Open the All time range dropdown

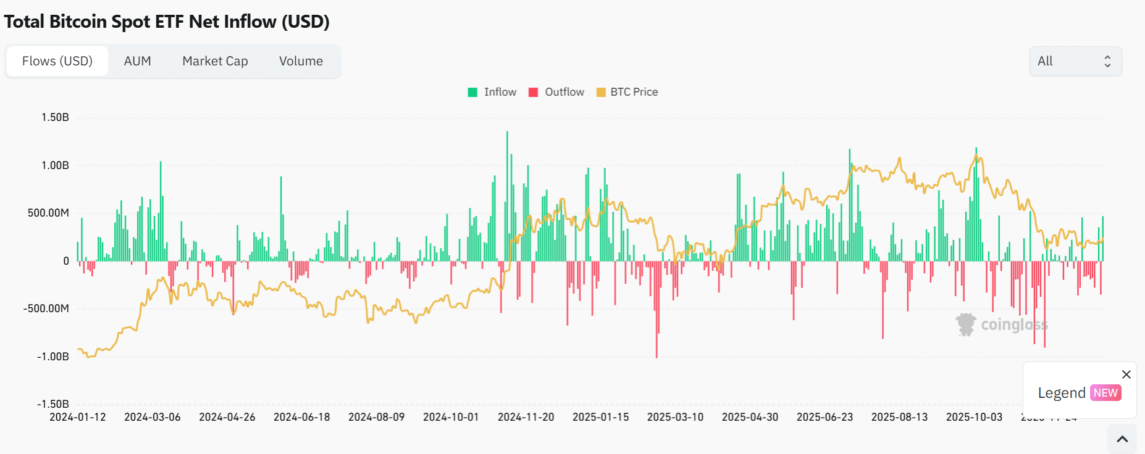(1075, 61)
